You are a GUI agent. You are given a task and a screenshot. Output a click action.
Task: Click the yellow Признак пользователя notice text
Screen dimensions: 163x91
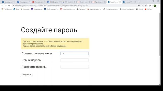52,44
